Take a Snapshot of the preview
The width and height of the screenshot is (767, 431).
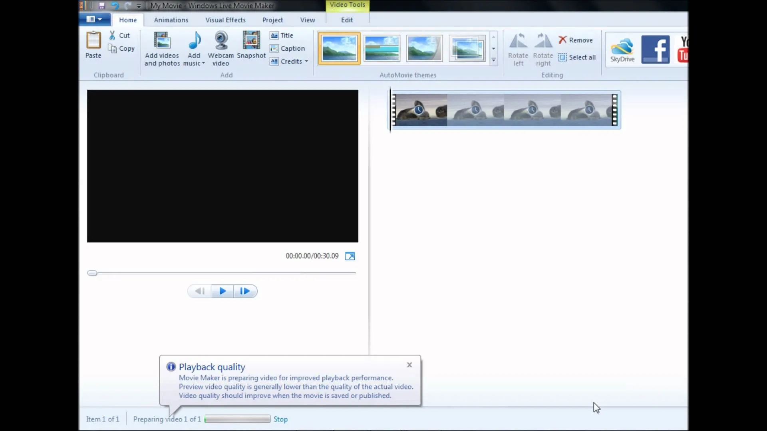tap(251, 45)
